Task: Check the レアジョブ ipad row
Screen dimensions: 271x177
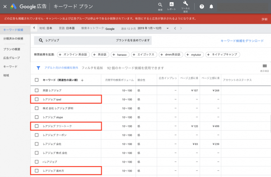Action: [x=37, y=99]
